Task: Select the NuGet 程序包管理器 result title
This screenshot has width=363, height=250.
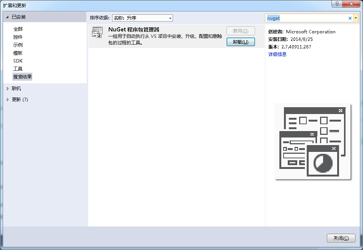Action: [x=134, y=30]
